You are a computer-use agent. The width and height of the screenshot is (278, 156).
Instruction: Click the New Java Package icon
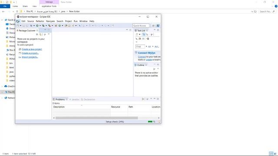pyautogui.click(x=56, y=26)
